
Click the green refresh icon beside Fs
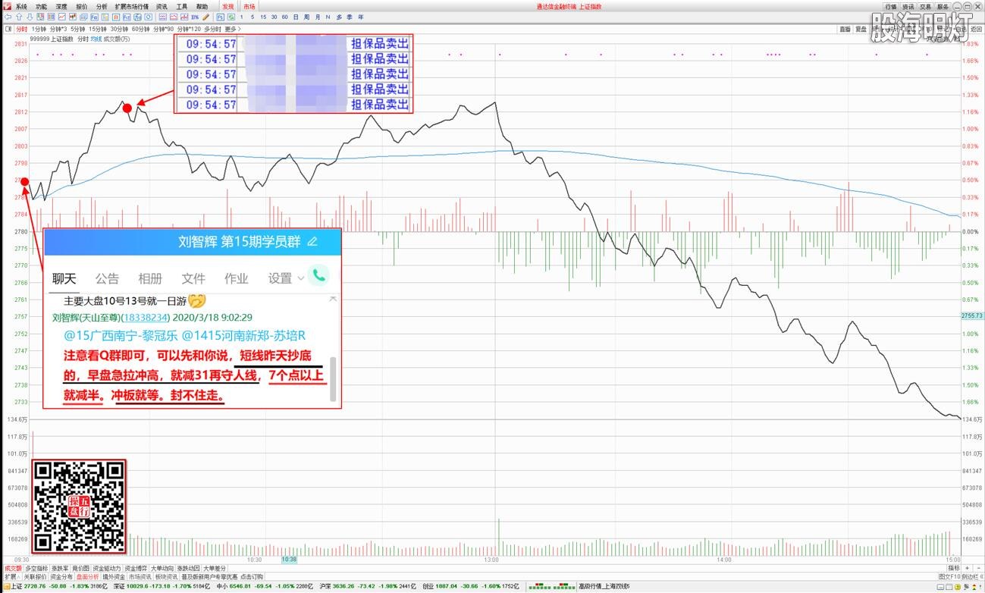231,17
